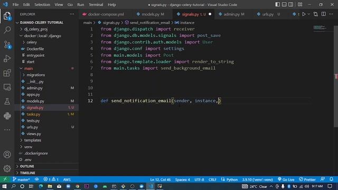This screenshot has height=190, width=338.
Task: Open the Explorer view in activity bar
Action: click(7, 16)
